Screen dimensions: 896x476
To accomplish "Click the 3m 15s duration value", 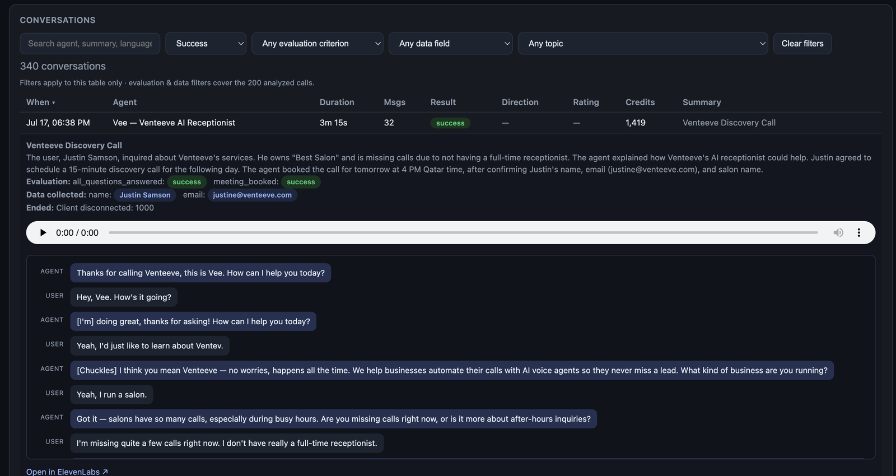I will click(333, 123).
